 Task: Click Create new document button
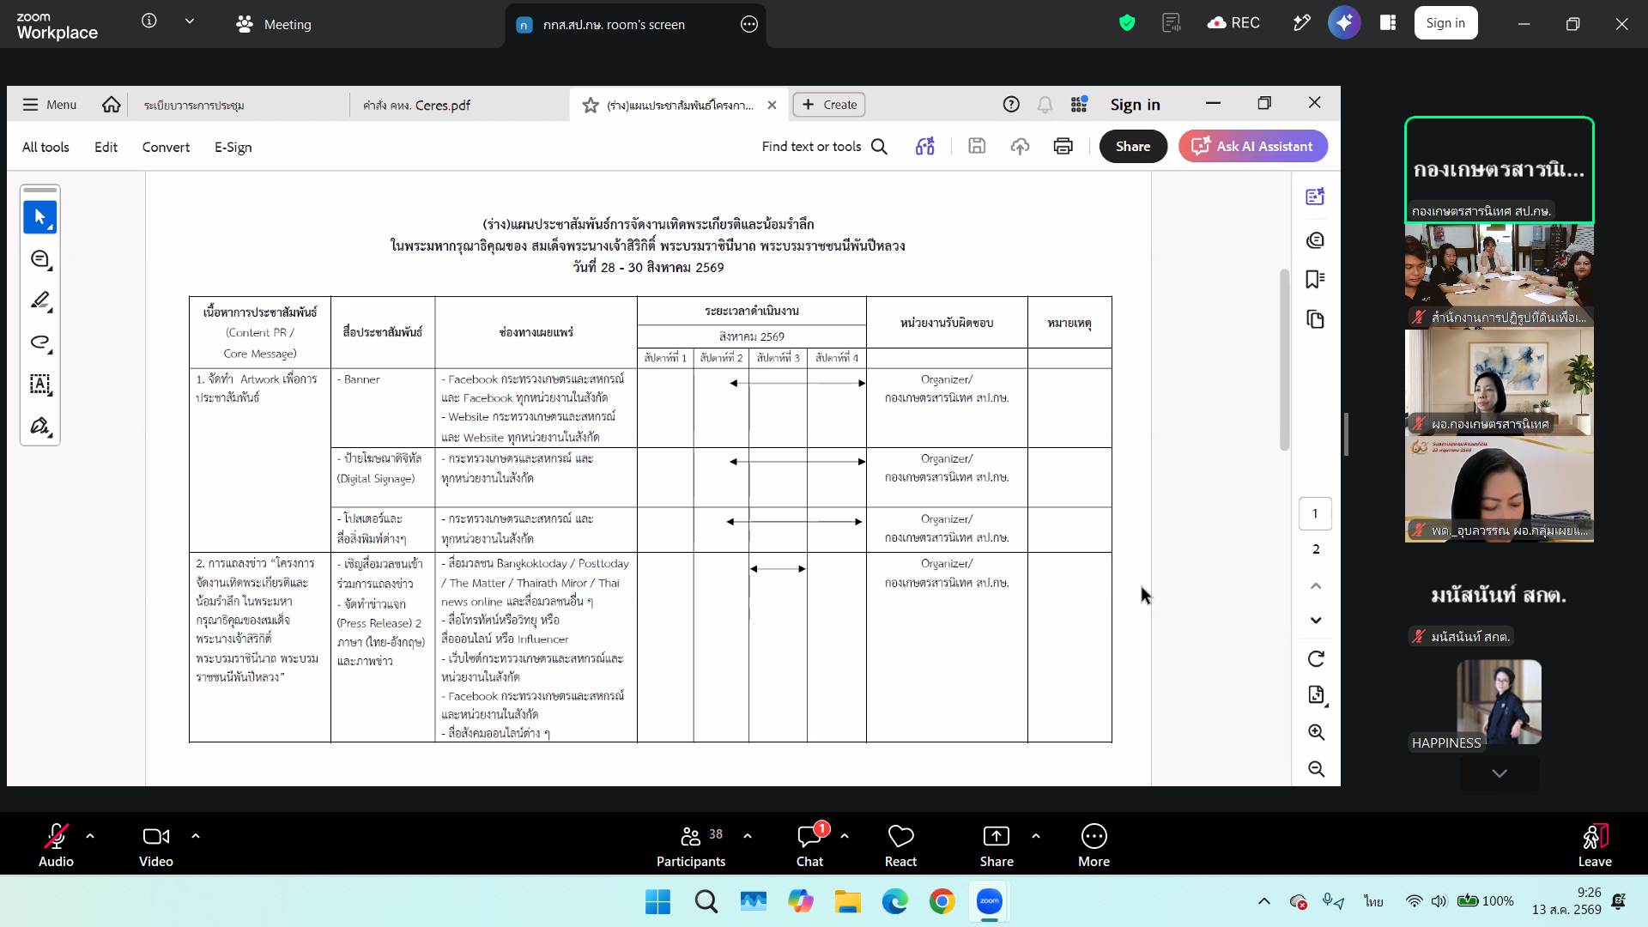point(829,105)
